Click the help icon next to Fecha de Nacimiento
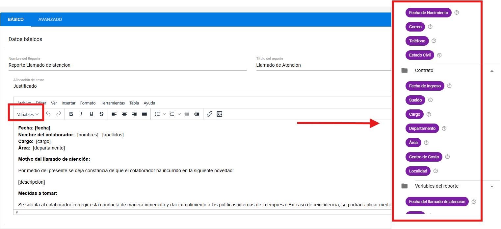Screen dimensions: 501x229 click(457, 13)
